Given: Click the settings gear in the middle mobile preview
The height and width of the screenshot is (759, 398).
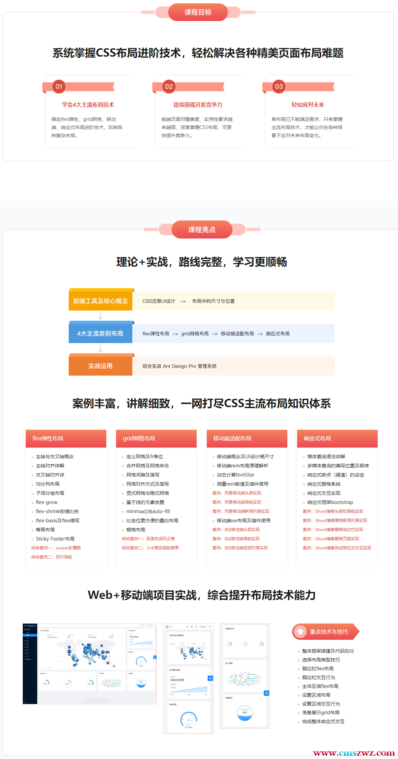Looking at the screenshot, I should [x=210, y=678].
